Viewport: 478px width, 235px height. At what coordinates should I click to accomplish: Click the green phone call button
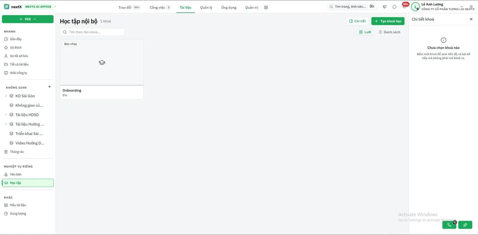(x=449, y=225)
